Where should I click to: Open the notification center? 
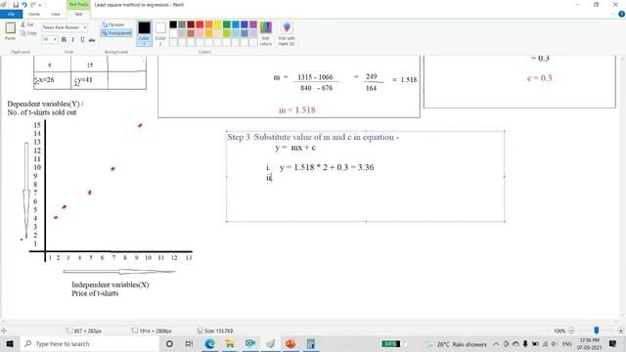tap(613, 343)
